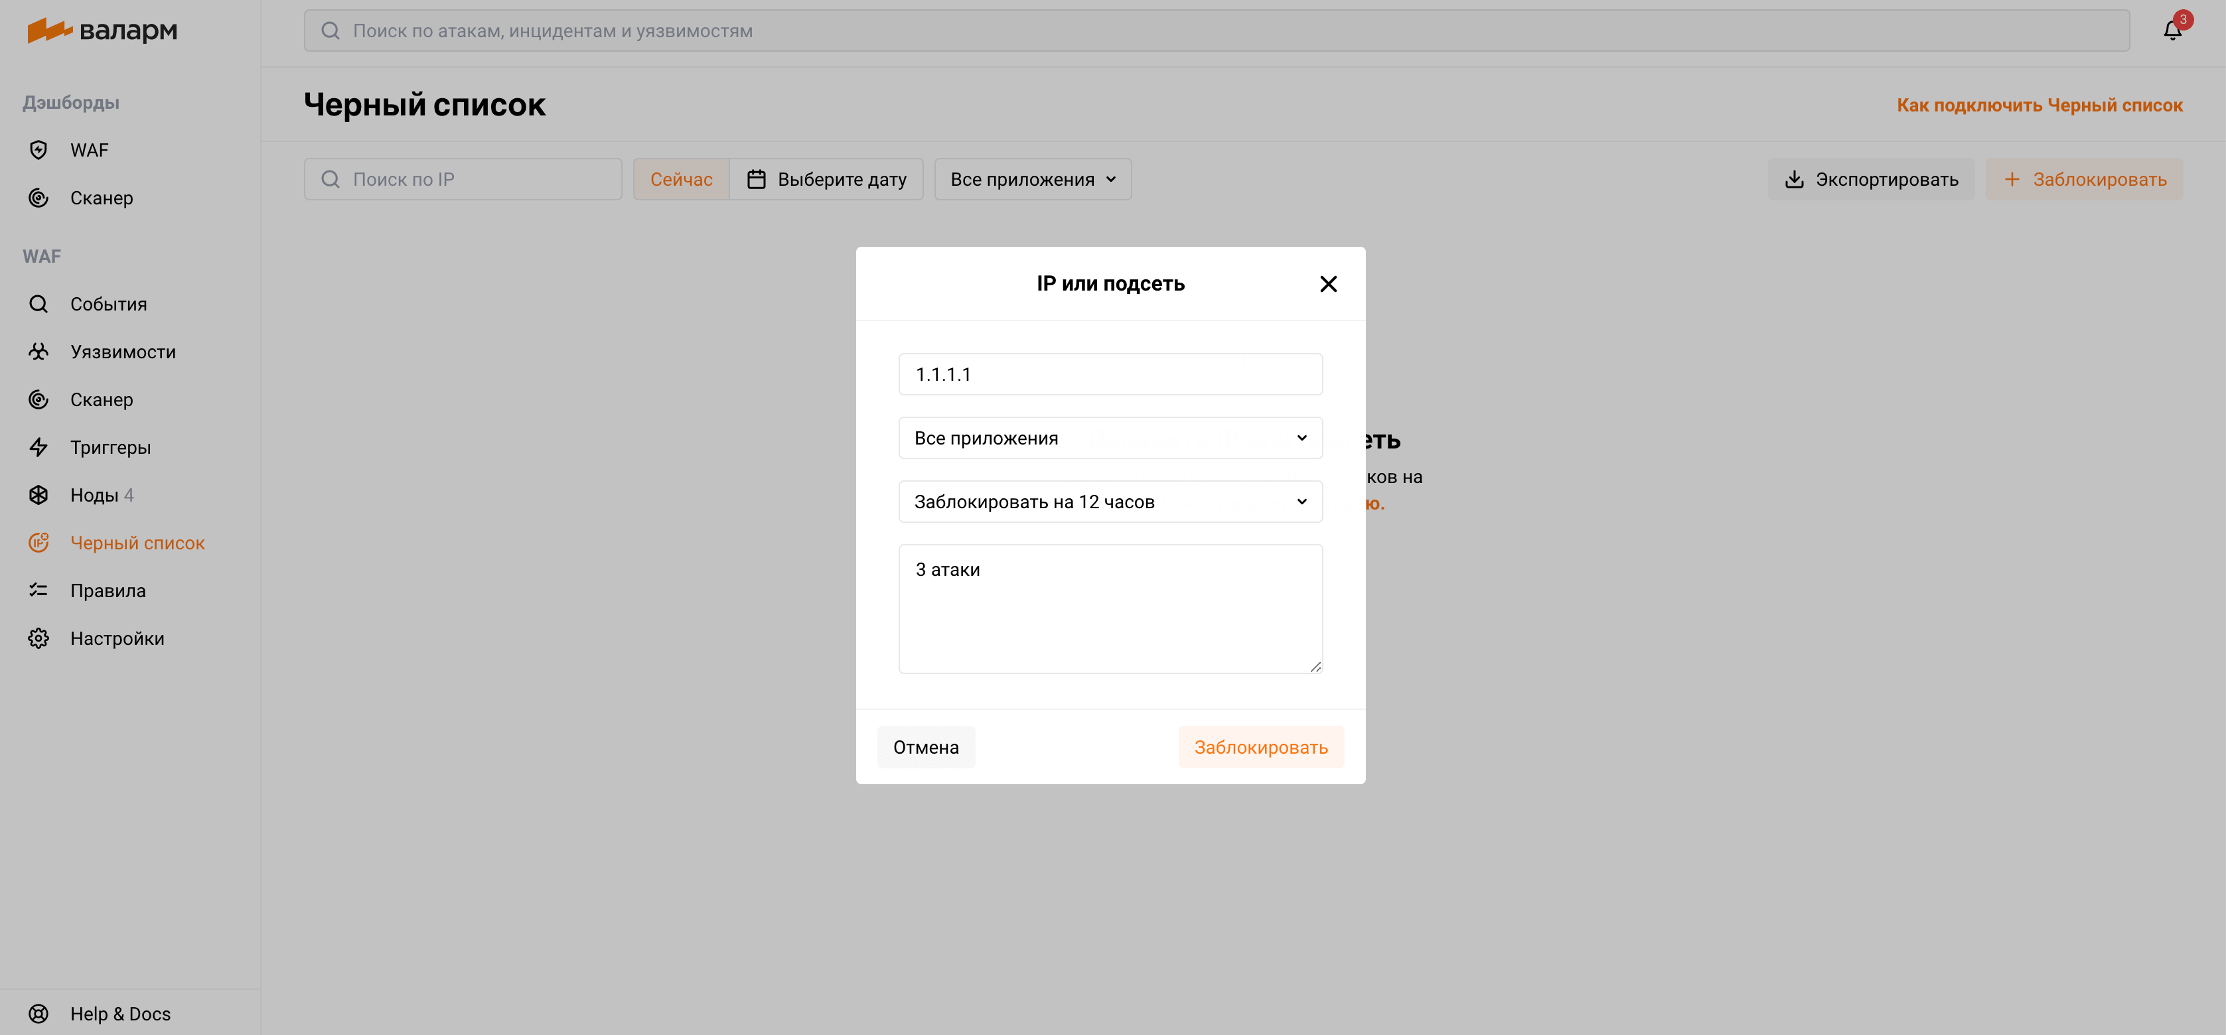
Task: Click Выберите дату calendar button
Action: click(x=826, y=180)
